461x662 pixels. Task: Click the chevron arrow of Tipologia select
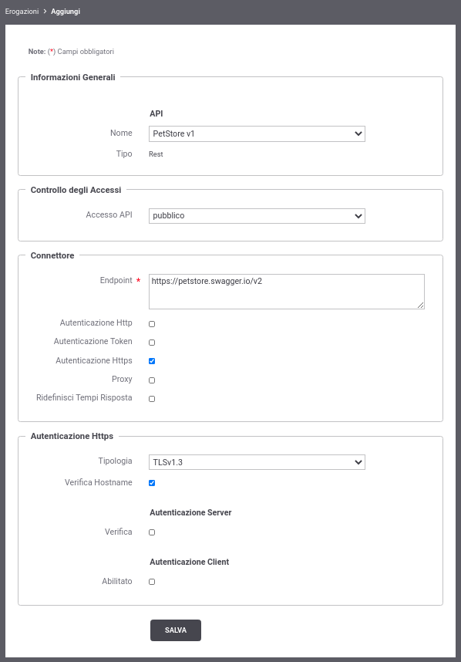click(x=358, y=462)
